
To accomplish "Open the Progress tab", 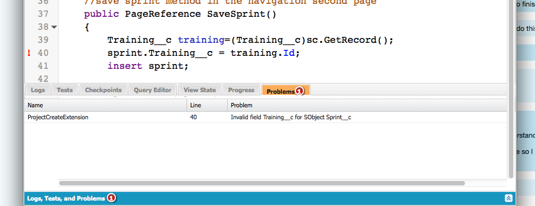I will click(241, 90).
